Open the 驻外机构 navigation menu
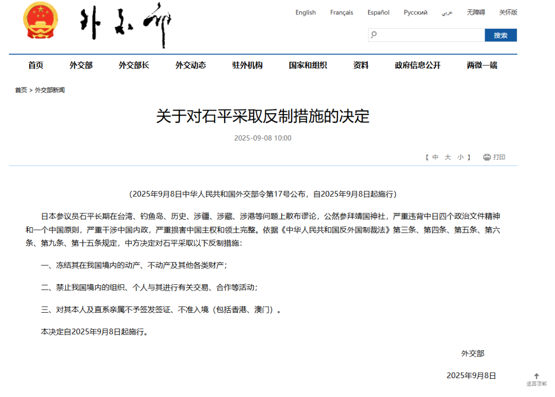The height and width of the screenshot is (397, 555). (247, 65)
